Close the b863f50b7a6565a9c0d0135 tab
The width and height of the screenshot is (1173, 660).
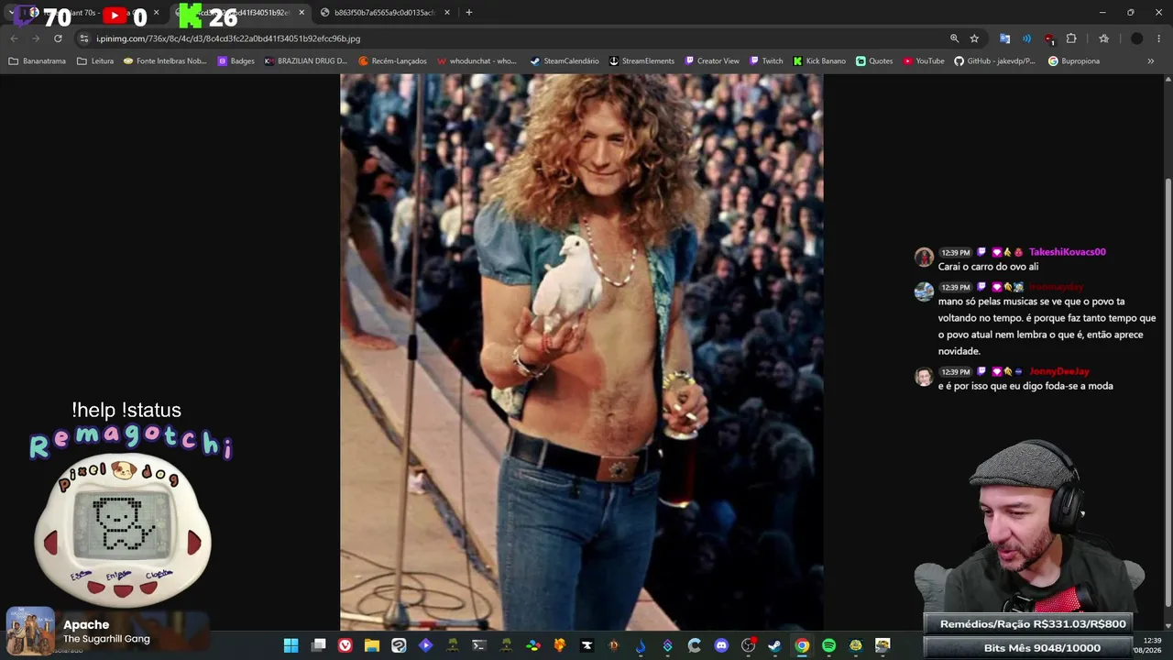447,13
